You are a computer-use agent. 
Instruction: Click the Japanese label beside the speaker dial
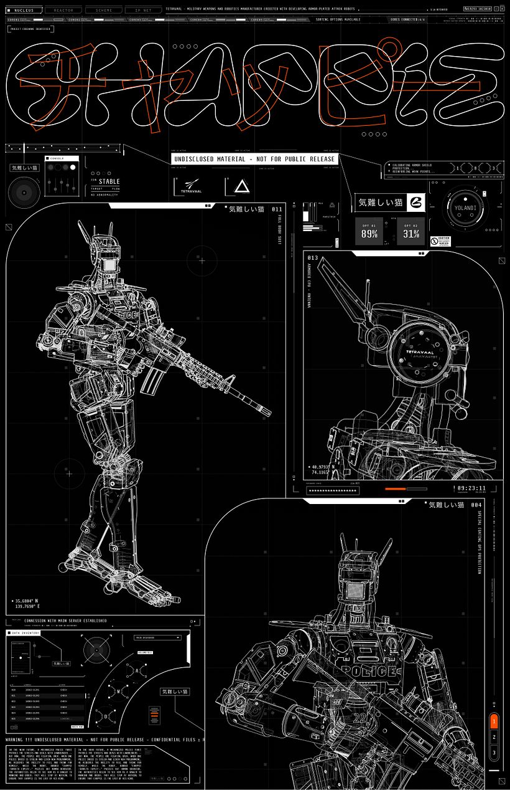coord(25,168)
